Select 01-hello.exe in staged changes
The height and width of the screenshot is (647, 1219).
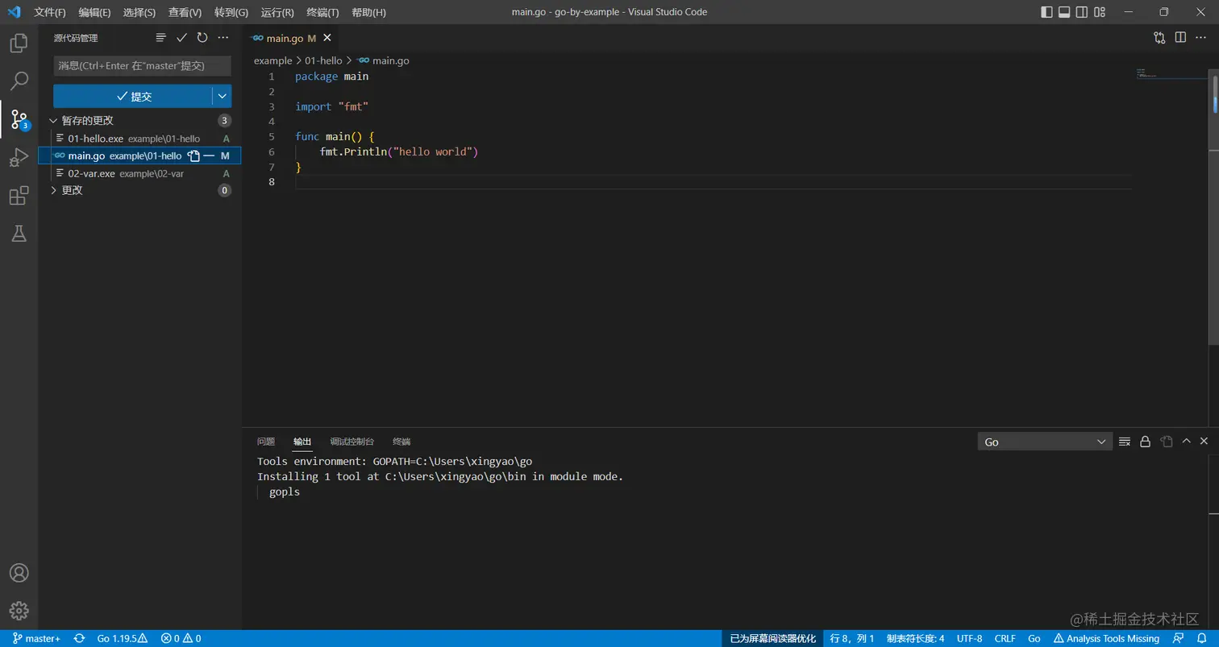coord(140,139)
